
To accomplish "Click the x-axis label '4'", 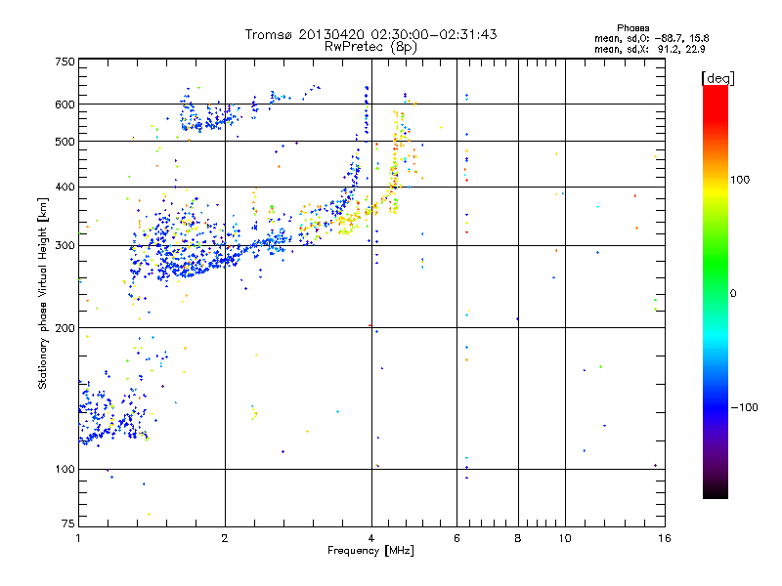I will 371,538.
